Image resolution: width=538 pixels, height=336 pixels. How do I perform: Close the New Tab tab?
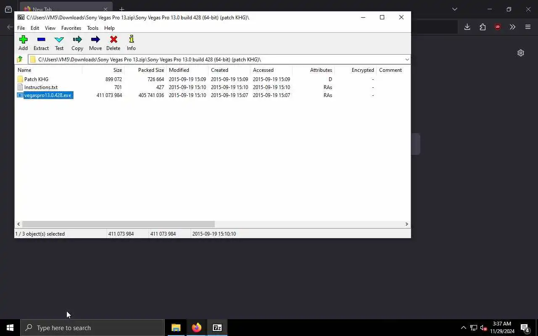point(105,9)
